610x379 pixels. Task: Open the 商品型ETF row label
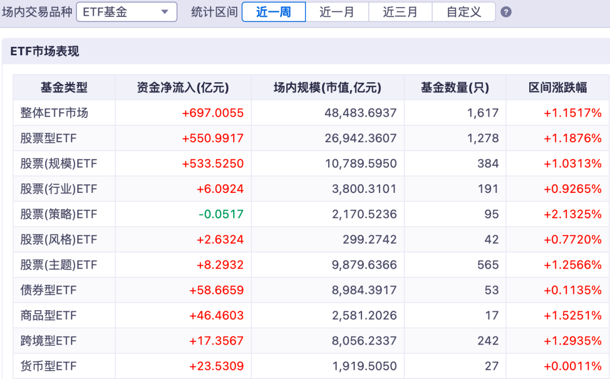click(48, 315)
